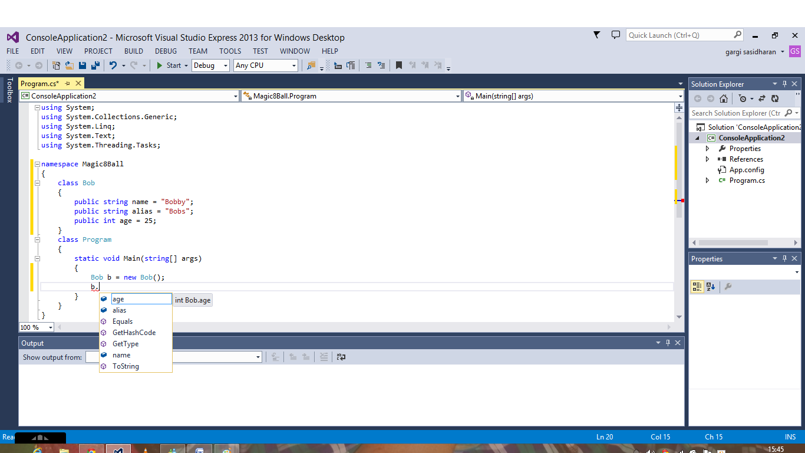Select Save All in the toolbar

pos(94,65)
